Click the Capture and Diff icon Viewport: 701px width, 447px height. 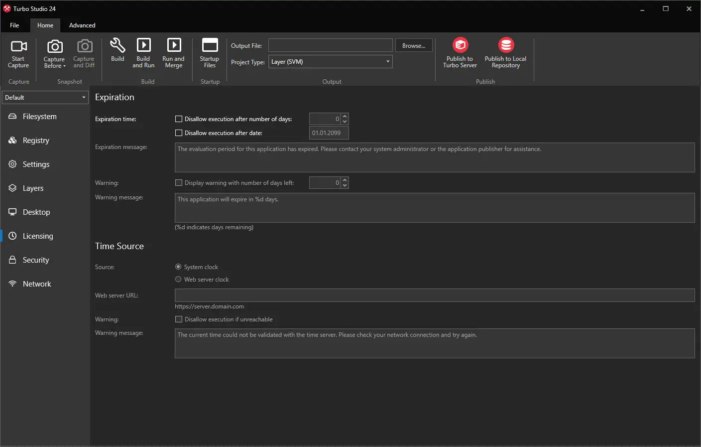point(85,46)
